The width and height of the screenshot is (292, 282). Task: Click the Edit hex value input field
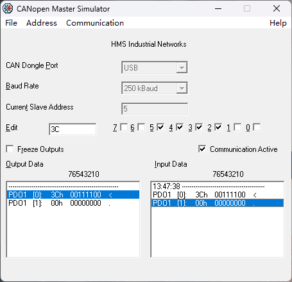73,129
